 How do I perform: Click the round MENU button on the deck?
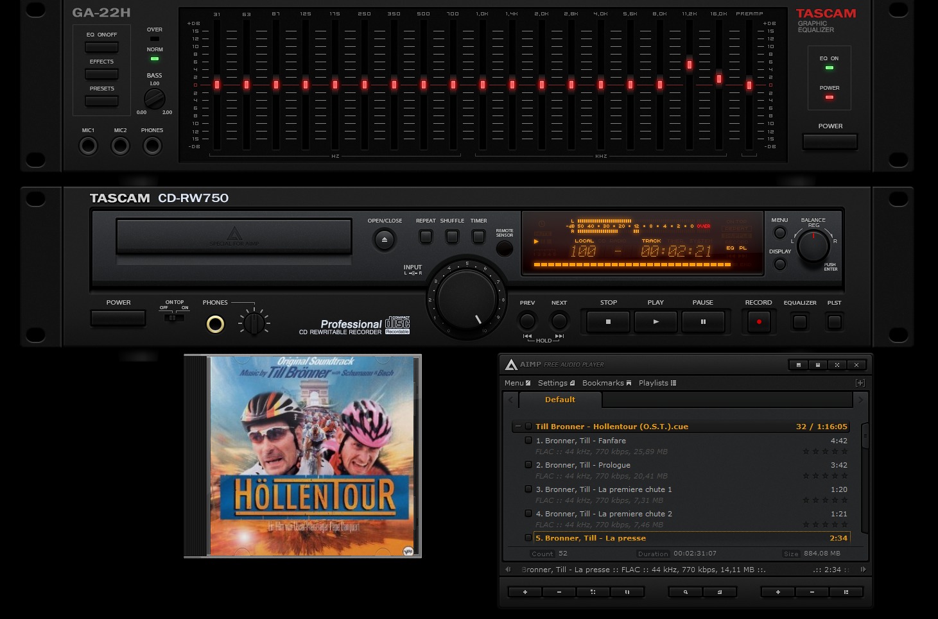(780, 233)
